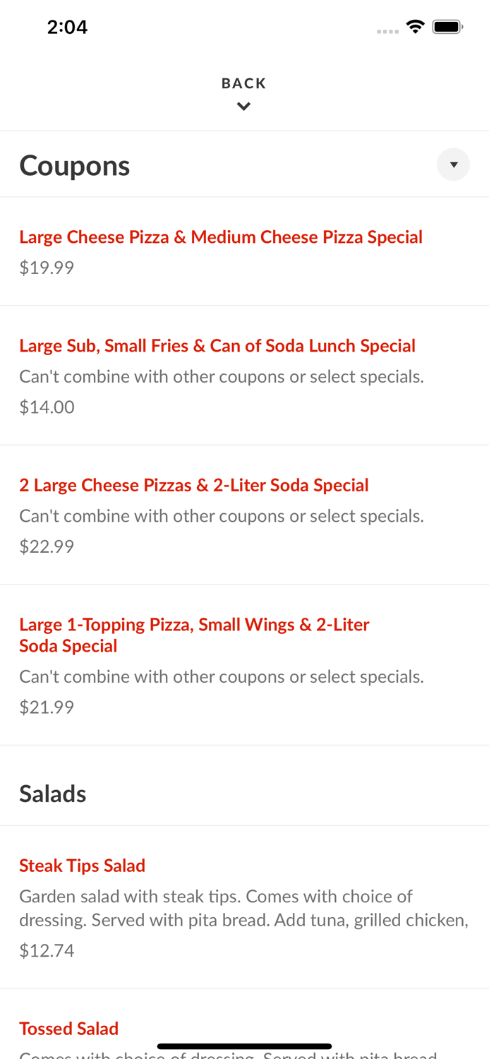The height and width of the screenshot is (1059, 489).
Task: Open the Large Sub, Small Fries & Soda Lunch Special
Action: click(217, 345)
